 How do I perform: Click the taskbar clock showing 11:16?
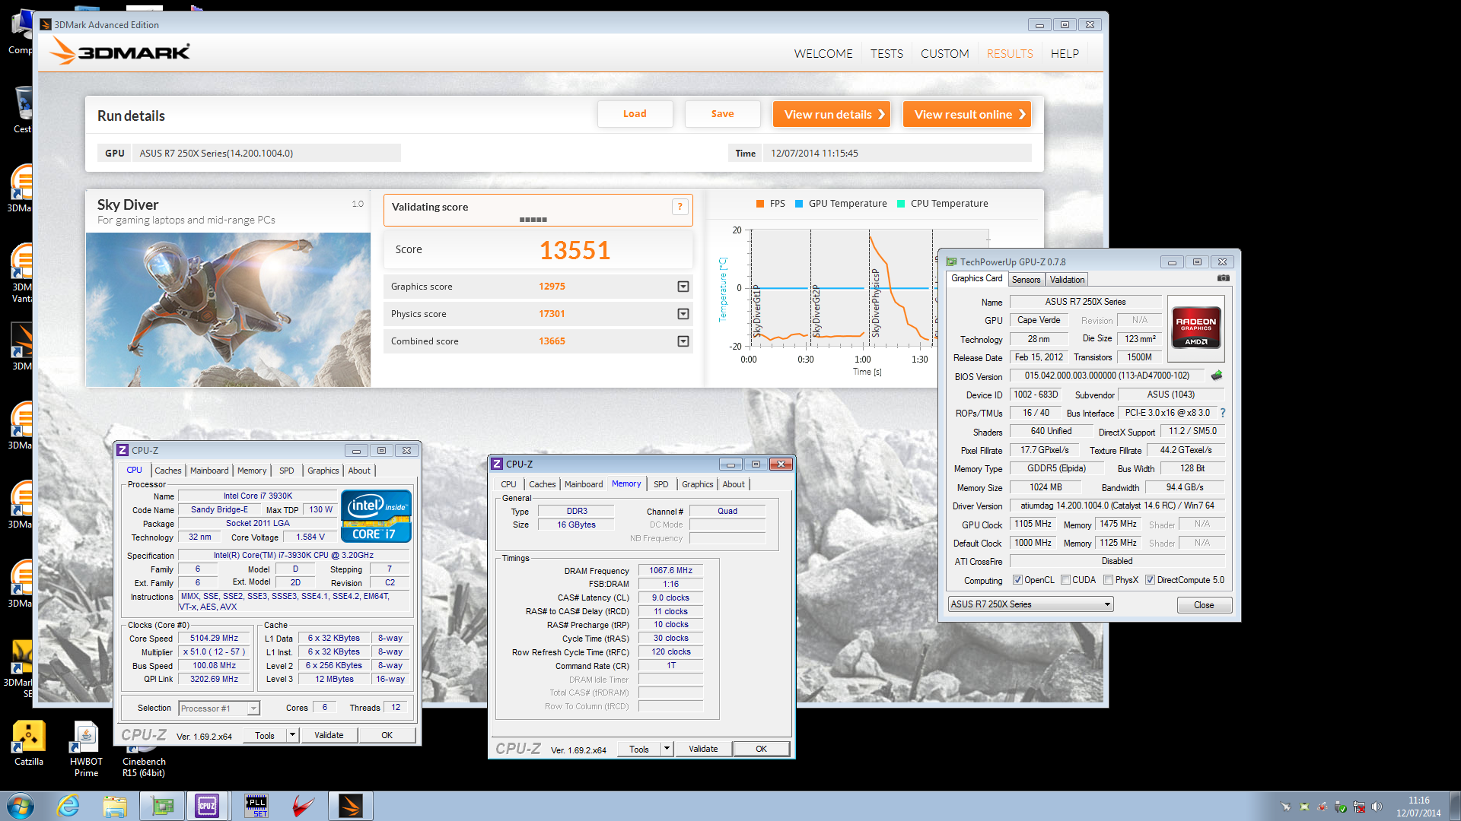(1418, 807)
